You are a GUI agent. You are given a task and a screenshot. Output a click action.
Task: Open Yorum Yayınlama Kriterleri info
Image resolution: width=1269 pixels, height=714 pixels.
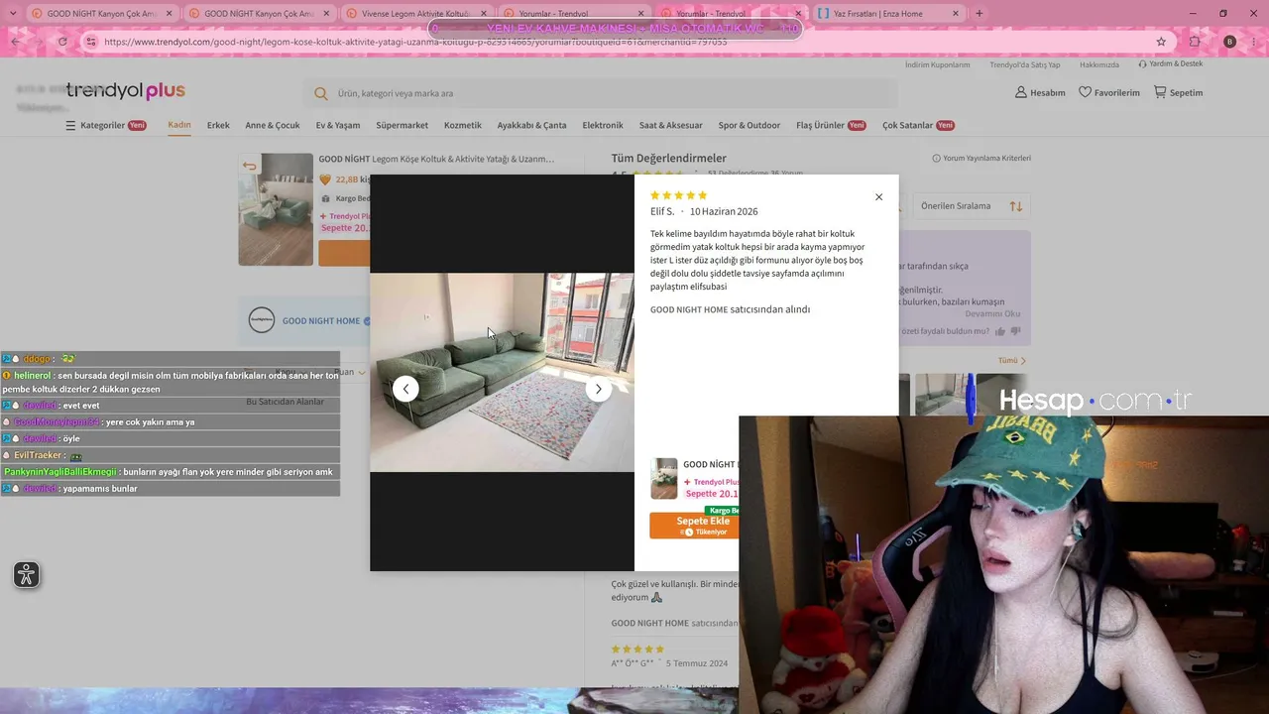coord(981,158)
